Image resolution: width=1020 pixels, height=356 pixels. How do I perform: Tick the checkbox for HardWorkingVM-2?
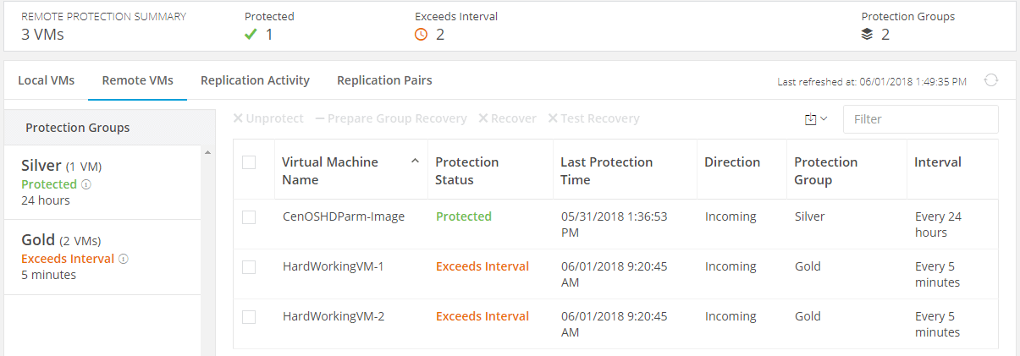[249, 317]
